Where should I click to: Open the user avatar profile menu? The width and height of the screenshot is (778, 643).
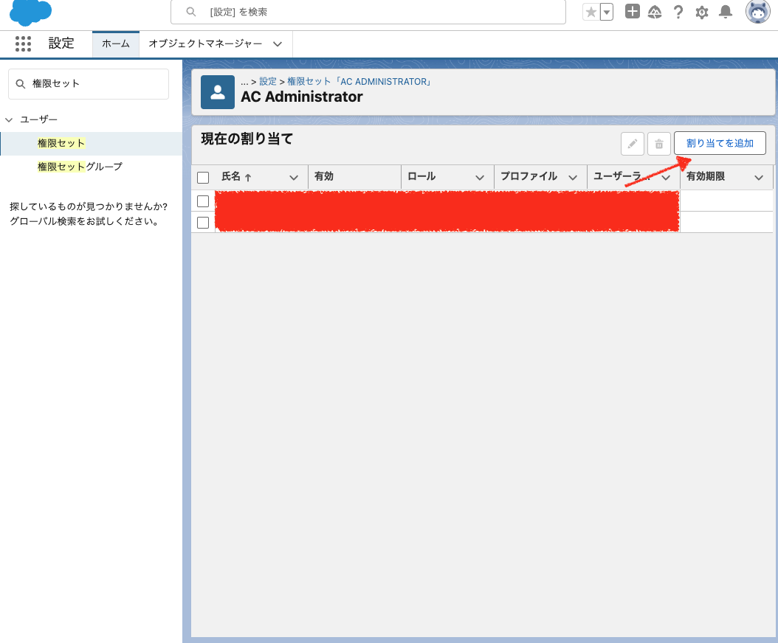(757, 11)
